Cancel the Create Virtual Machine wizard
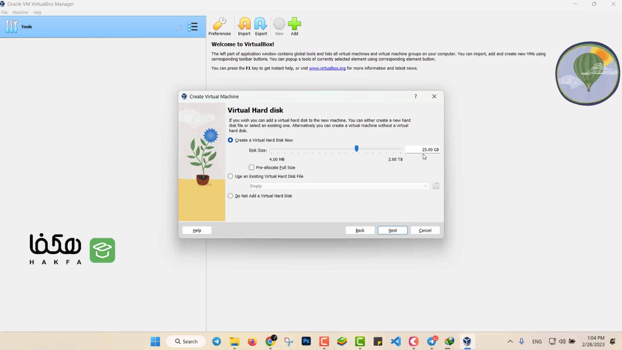The image size is (622, 350). click(x=425, y=230)
